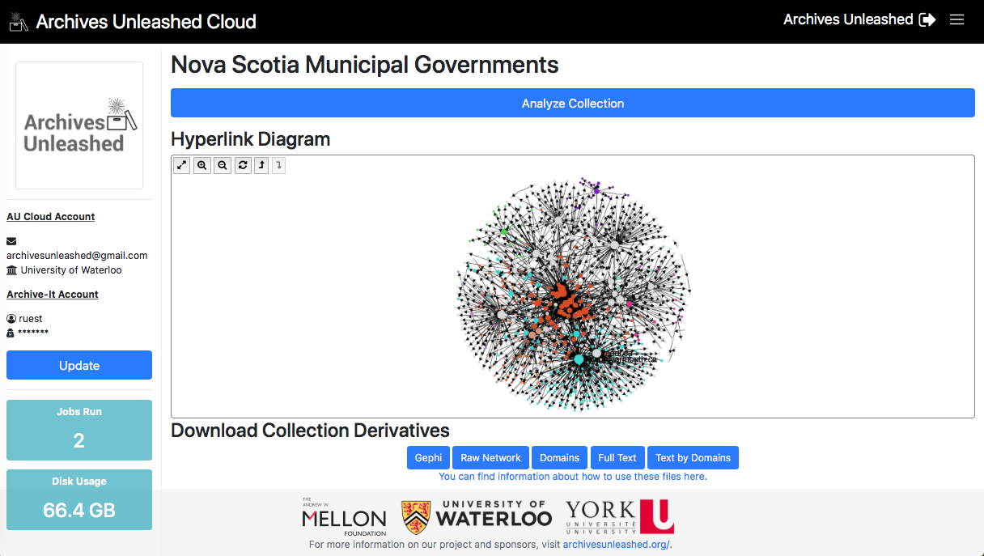Click the envelope email icon in sidebar
Viewport: 984px width, 556px height.
11,241
